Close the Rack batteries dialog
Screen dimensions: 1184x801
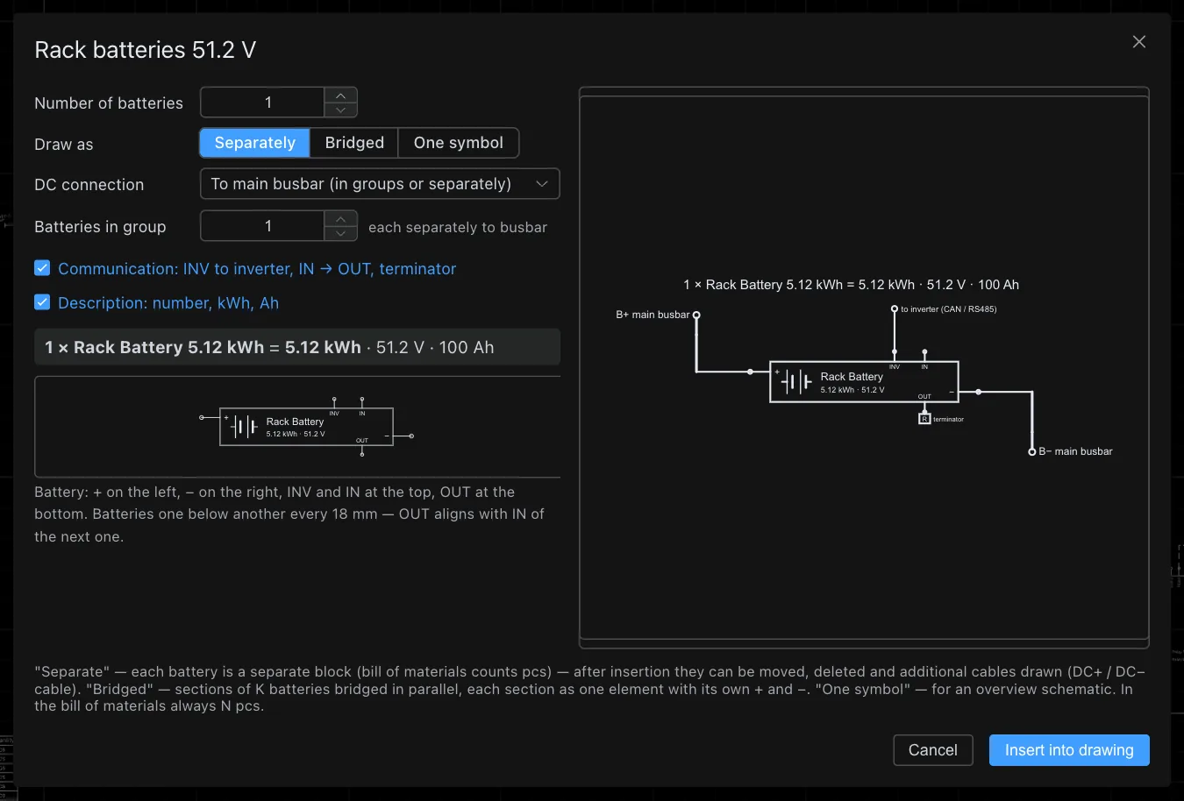click(x=1139, y=42)
